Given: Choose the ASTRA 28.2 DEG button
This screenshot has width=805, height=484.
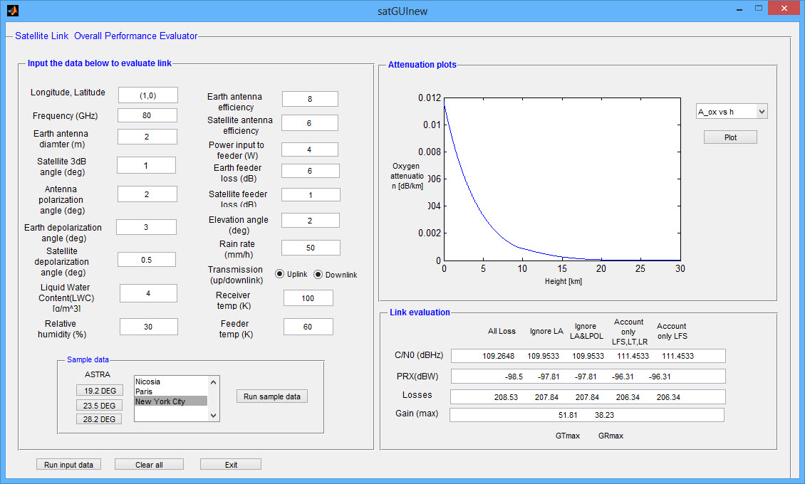Looking at the screenshot, I should 100,419.
